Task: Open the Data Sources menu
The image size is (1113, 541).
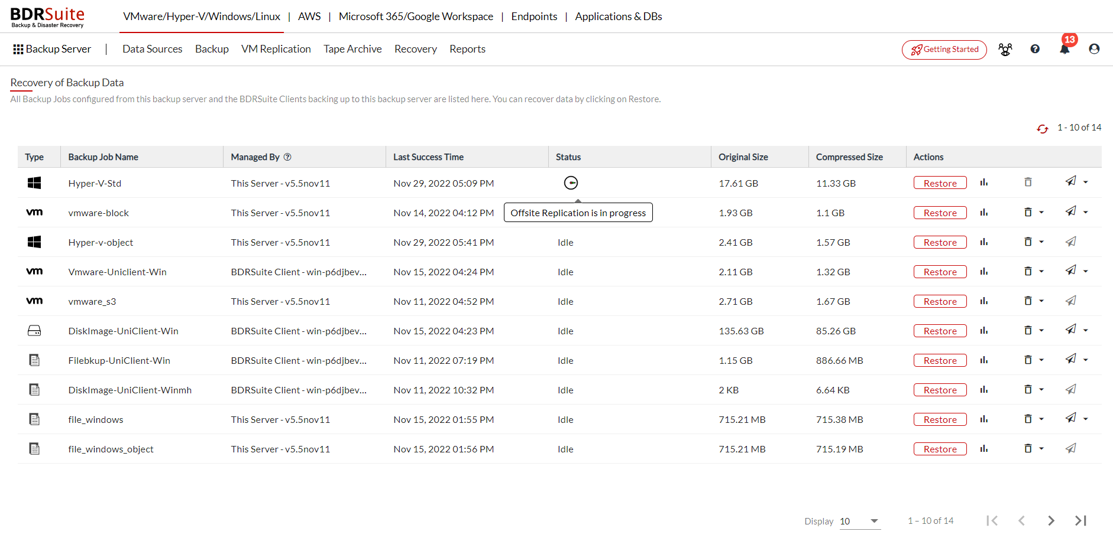Action: 153,49
